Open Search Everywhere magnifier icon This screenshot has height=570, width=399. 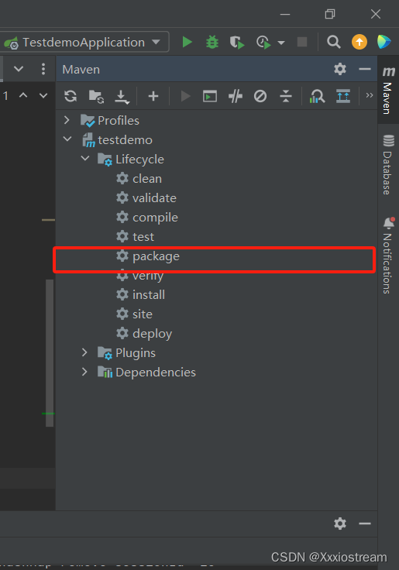tap(333, 42)
